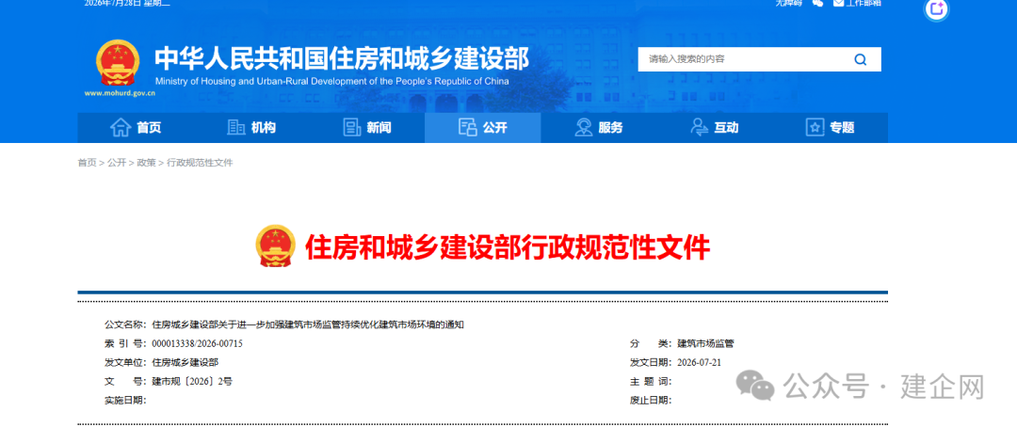The width and height of the screenshot is (1017, 427).
Task: Click the 公文名称 label
Action: (126, 324)
